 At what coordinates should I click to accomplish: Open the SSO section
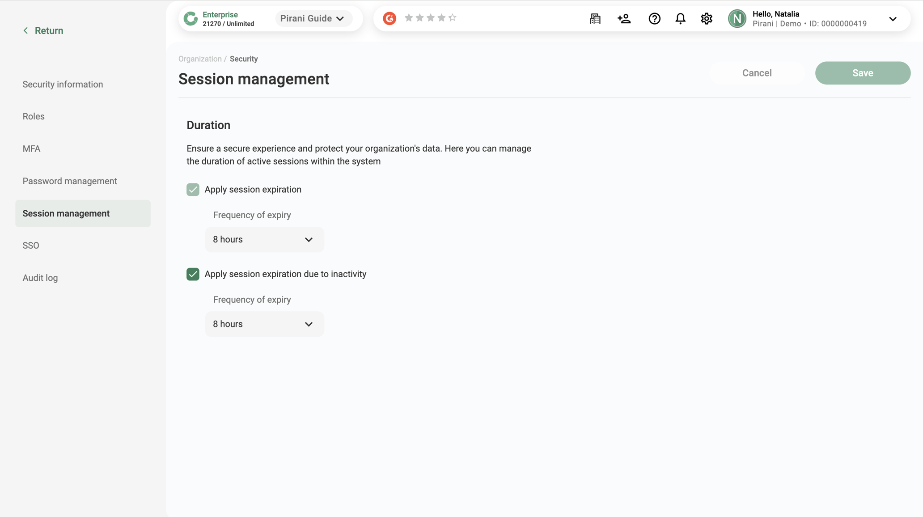31,246
